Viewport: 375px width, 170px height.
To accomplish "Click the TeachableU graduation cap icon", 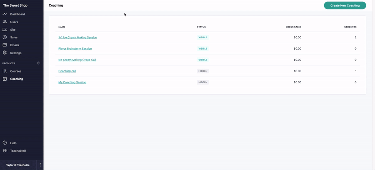I will 5,151.
